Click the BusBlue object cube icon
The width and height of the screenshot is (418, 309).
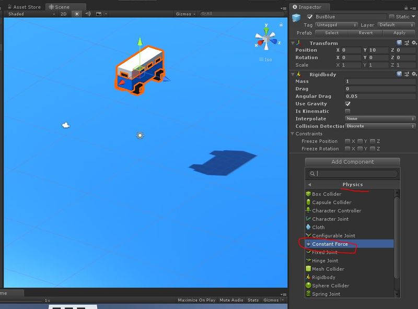296,18
